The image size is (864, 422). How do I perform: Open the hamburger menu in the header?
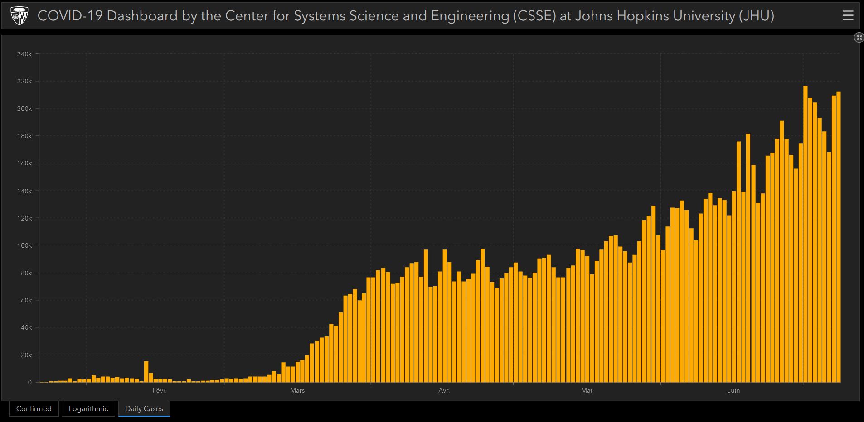pyautogui.click(x=848, y=16)
